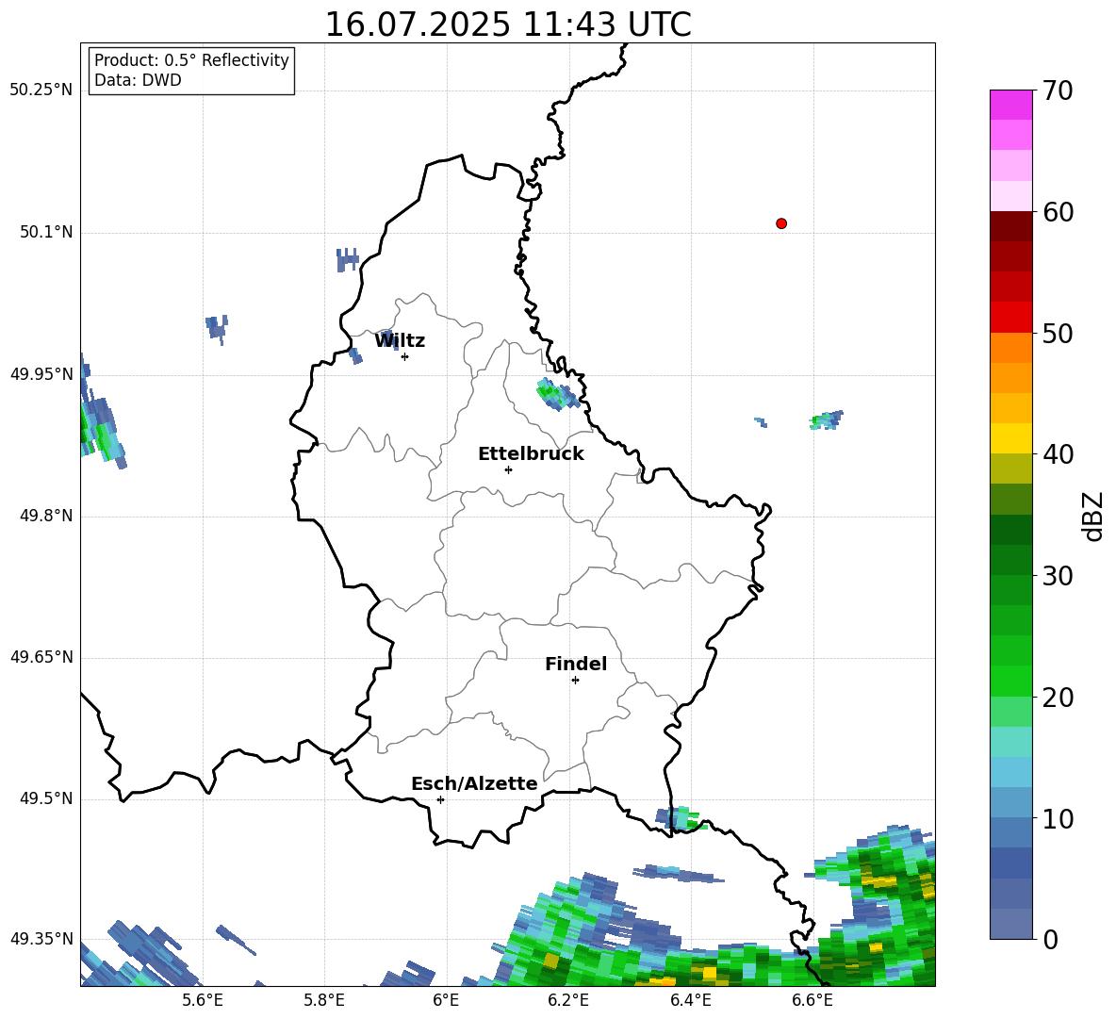Image resolution: width=1116 pixels, height=1019 pixels.
Task: Click the 0 tick label on the colorbar
Action: (1049, 940)
